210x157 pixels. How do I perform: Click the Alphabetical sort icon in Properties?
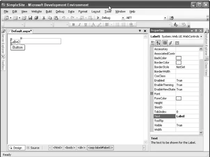pyautogui.click(x=158, y=43)
